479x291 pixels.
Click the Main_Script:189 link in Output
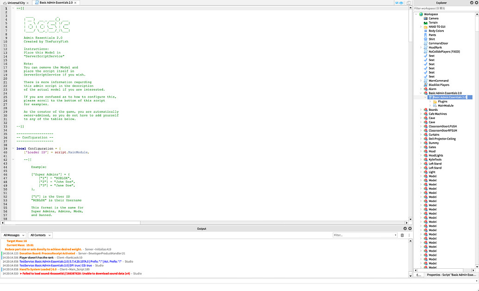pos(79,269)
